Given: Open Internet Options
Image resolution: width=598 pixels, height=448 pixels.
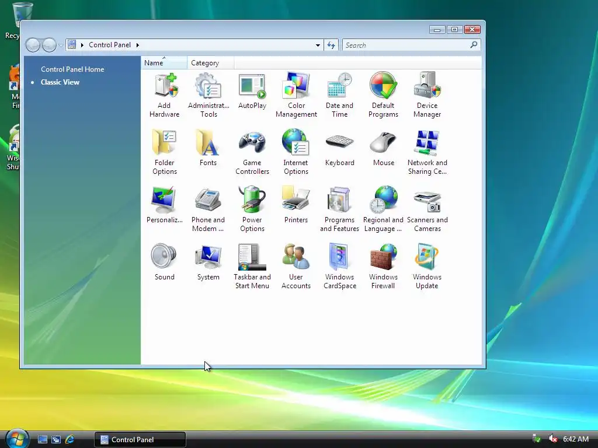Looking at the screenshot, I should pyautogui.click(x=296, y=152).
